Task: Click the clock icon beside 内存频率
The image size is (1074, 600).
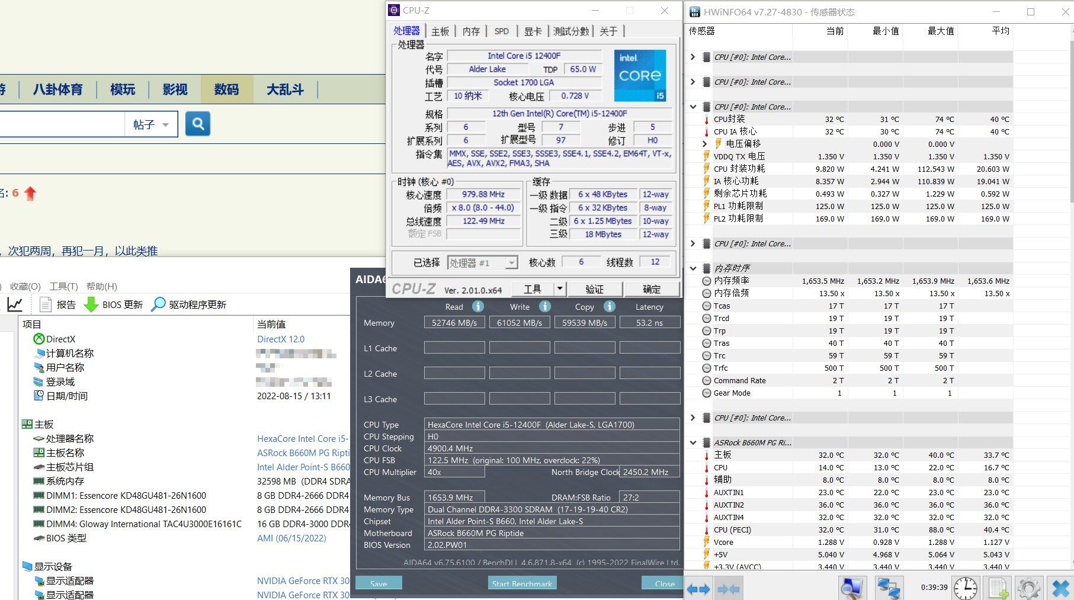Action: 706,281
